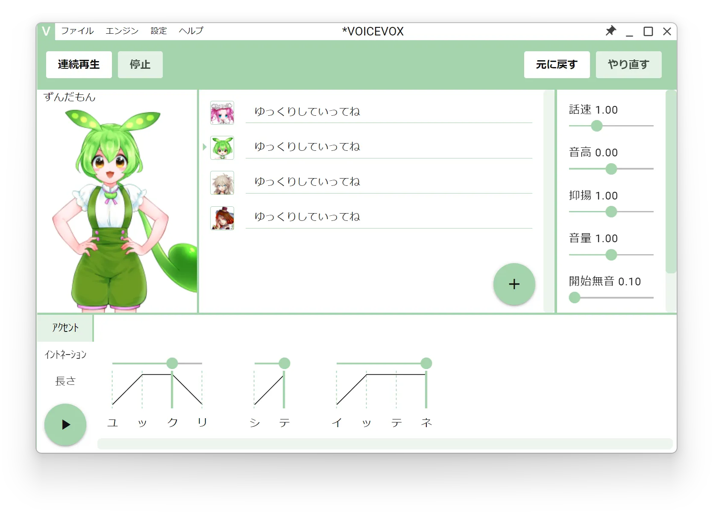Switch to the イントネーション tab

pos(65,355)
